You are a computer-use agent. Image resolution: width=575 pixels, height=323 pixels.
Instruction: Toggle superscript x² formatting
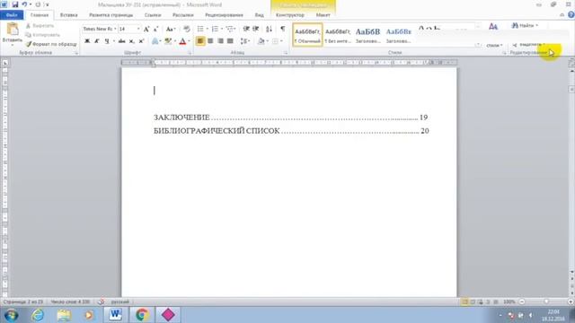point(141,41)
